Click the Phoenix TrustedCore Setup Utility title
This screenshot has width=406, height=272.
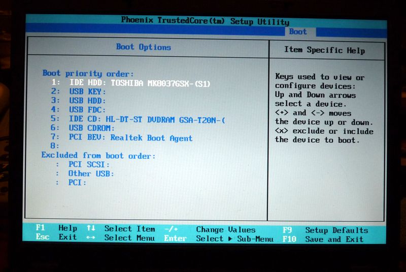pyautogui.click(x=206, y=20)
